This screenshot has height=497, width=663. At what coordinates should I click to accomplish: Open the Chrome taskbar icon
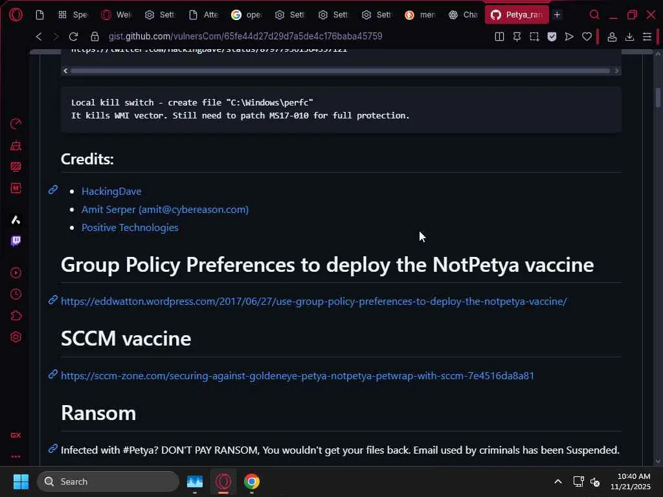252,481
